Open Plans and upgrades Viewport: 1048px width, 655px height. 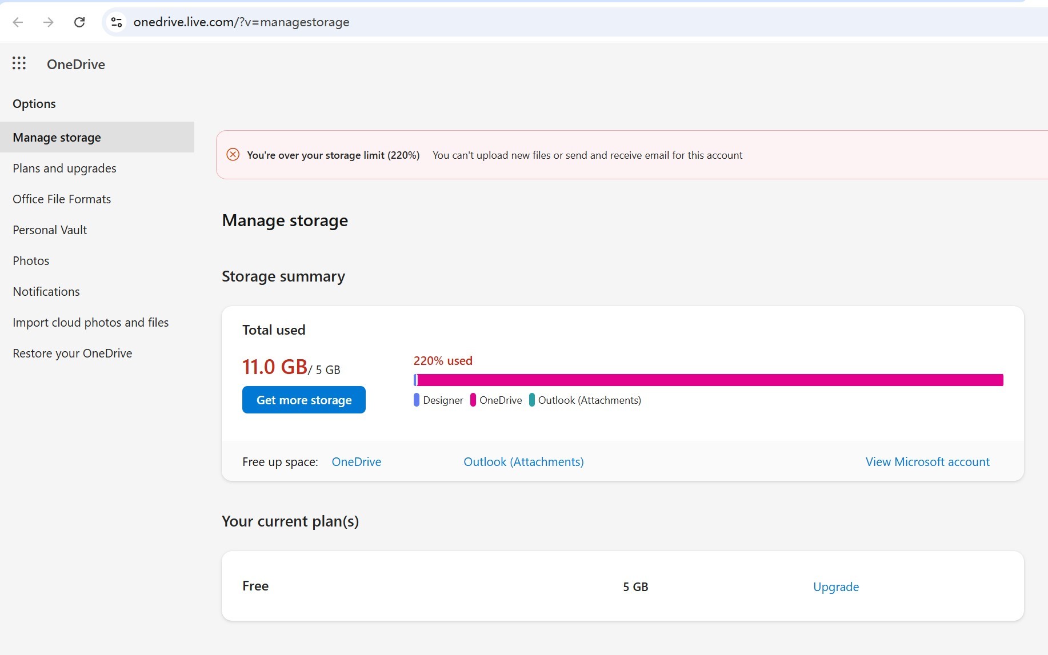tap(65, 168)
